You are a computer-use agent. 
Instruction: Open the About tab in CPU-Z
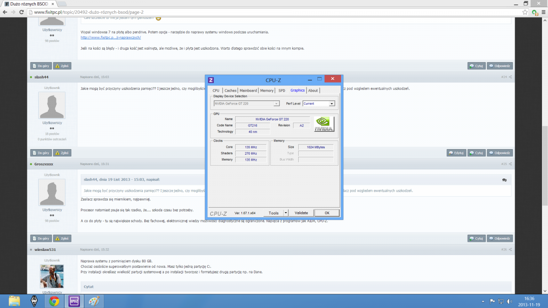point(313,90)
